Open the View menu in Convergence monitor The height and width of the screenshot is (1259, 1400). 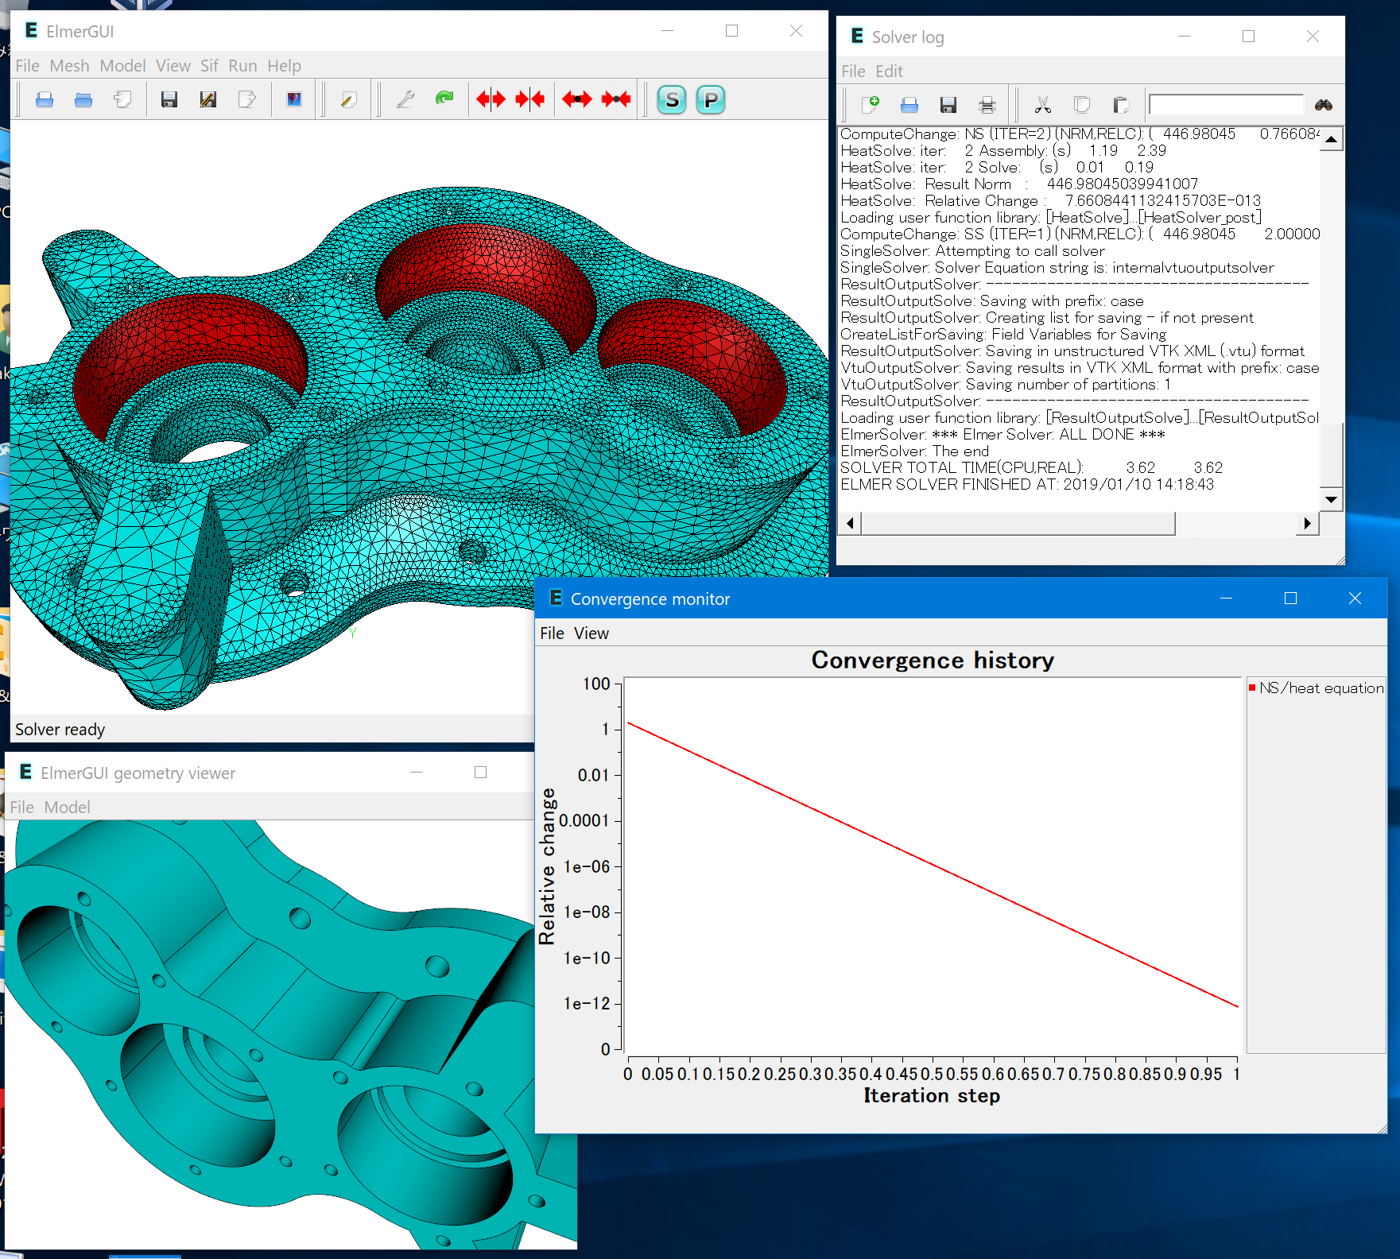pyautogui.click(x=591, y=633)
